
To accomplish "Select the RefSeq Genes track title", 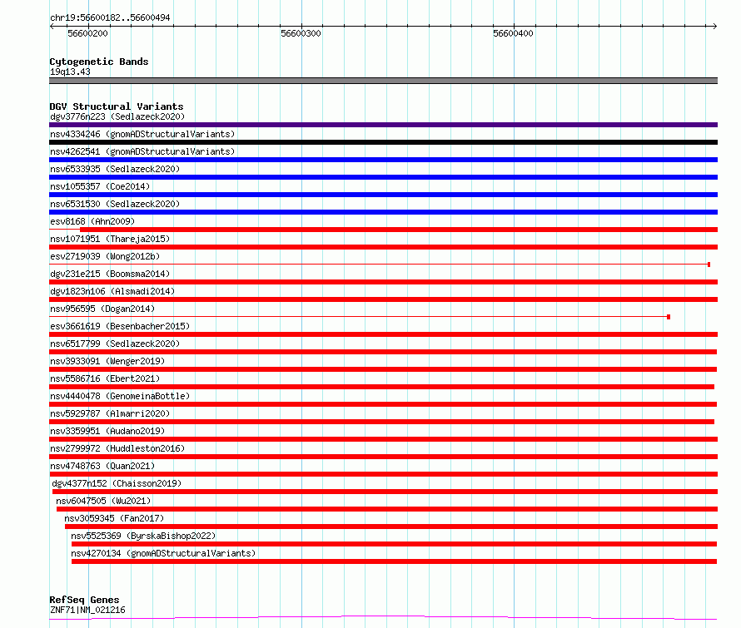I will point(84,600).
